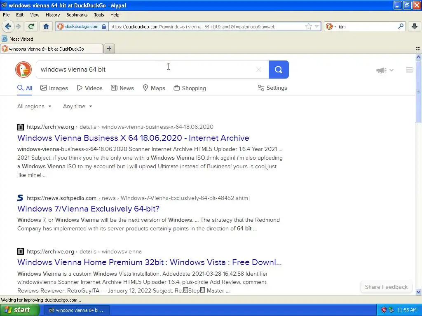Open the File menu
This screenshot has width=422, height=316.
click(x=6, y=15)
